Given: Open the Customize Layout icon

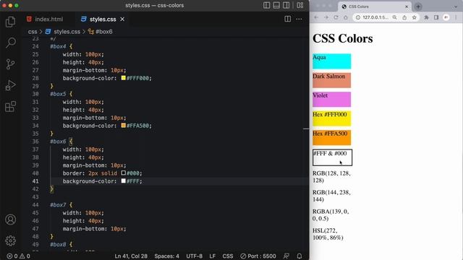Looking at the screenshot, I should coord(300,5).
